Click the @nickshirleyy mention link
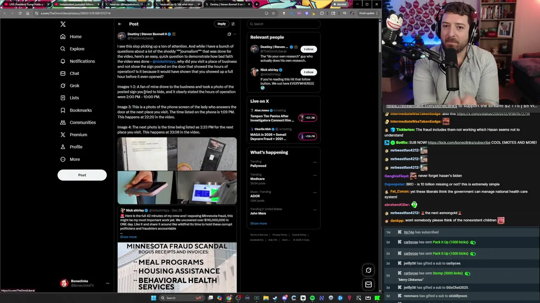 point(164,61)
